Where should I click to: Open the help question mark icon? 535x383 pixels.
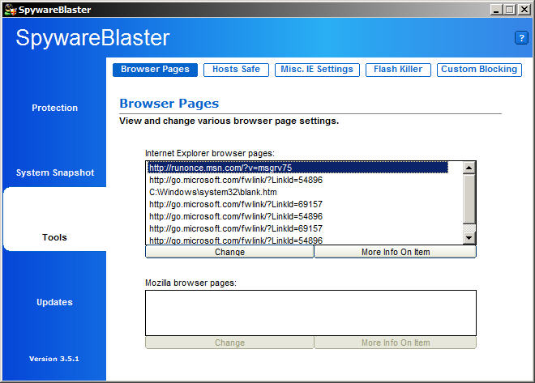(x=521, y=38)
